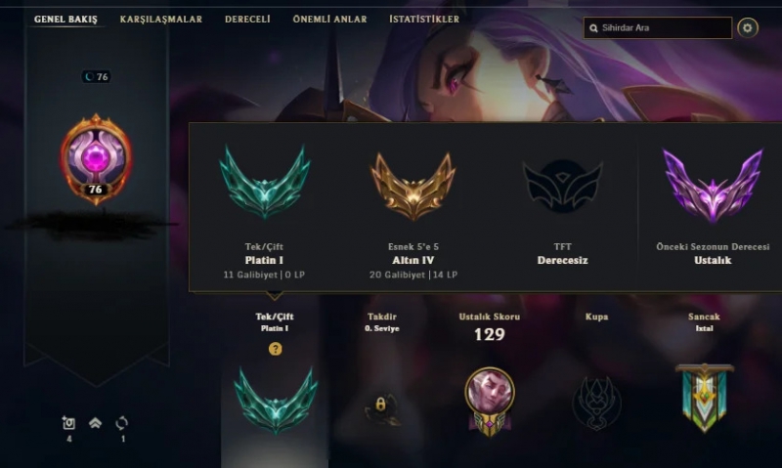Go to the Önemli Anlar tab
Image resolution: width=782 pixels, height=468 pixels.
[329, 20]
